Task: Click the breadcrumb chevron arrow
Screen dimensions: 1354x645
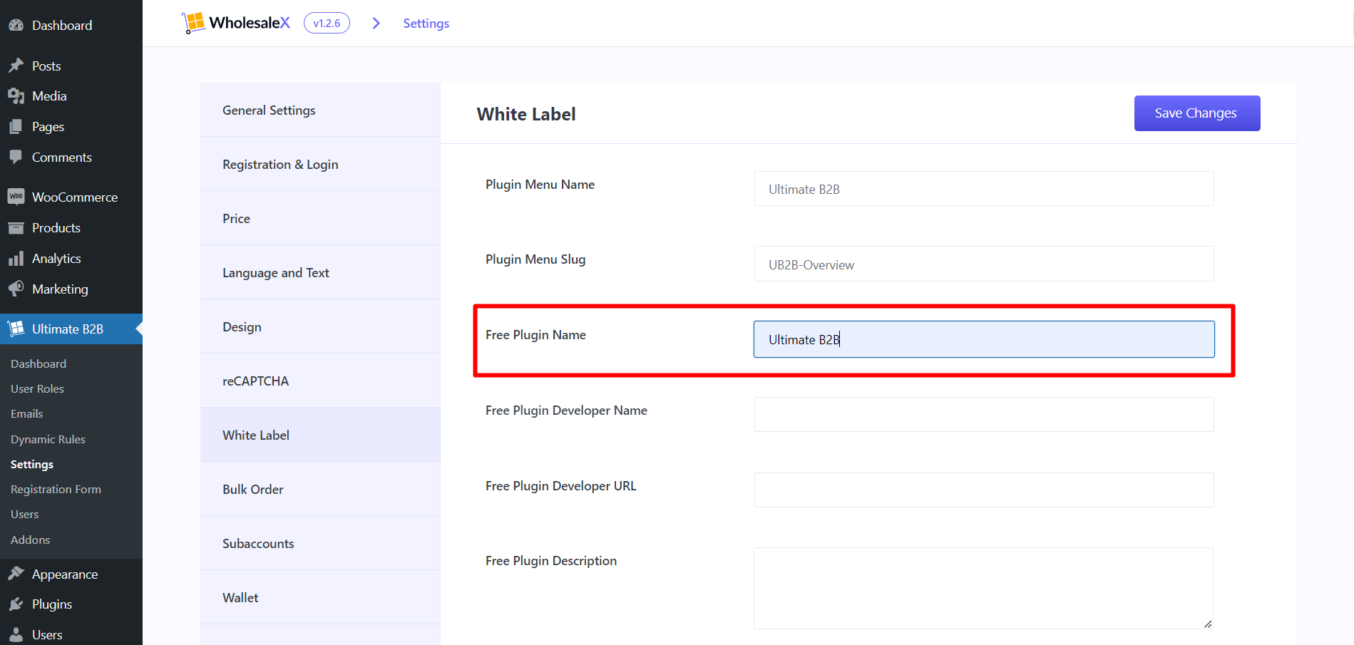Action: 376,24
